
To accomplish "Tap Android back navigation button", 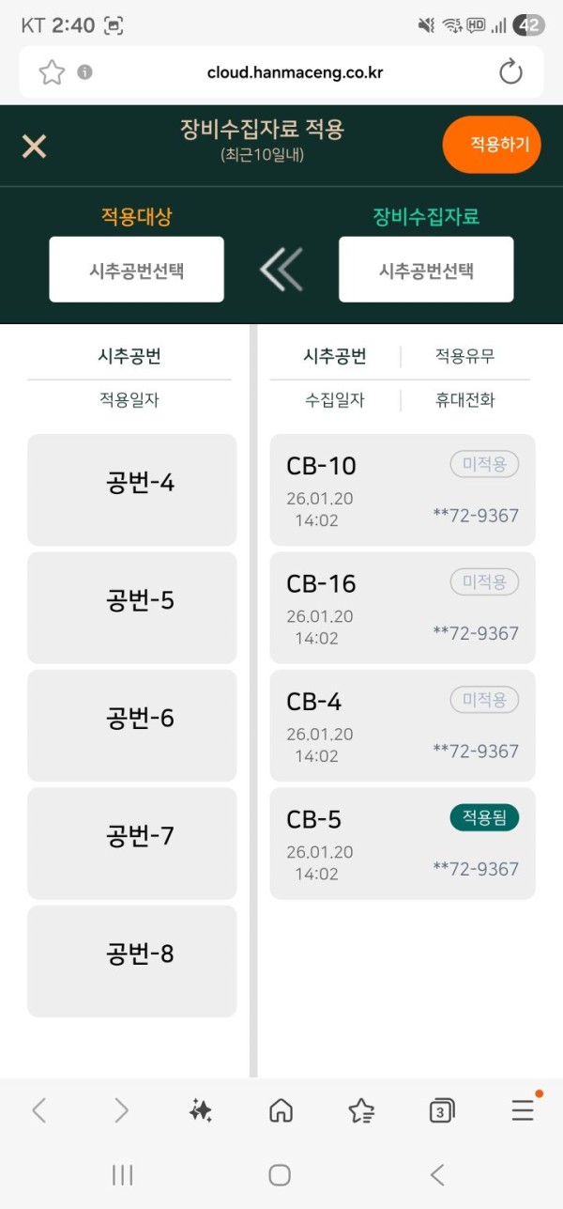I will [x=436, y=1174].
